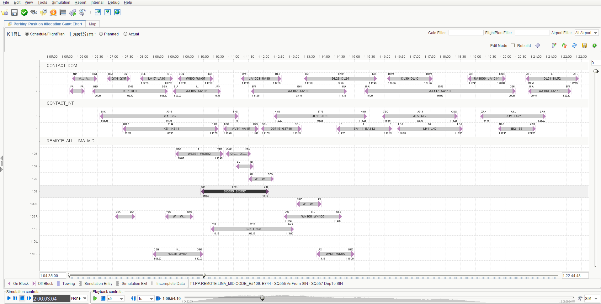Click the Gate Filter input field

[466, 33]
